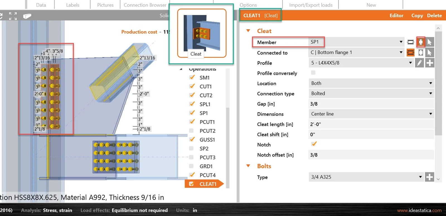This screenshot has height=216, width=446.
Task: Open the Connection Browser tab
Action: [x=145, y=5]
